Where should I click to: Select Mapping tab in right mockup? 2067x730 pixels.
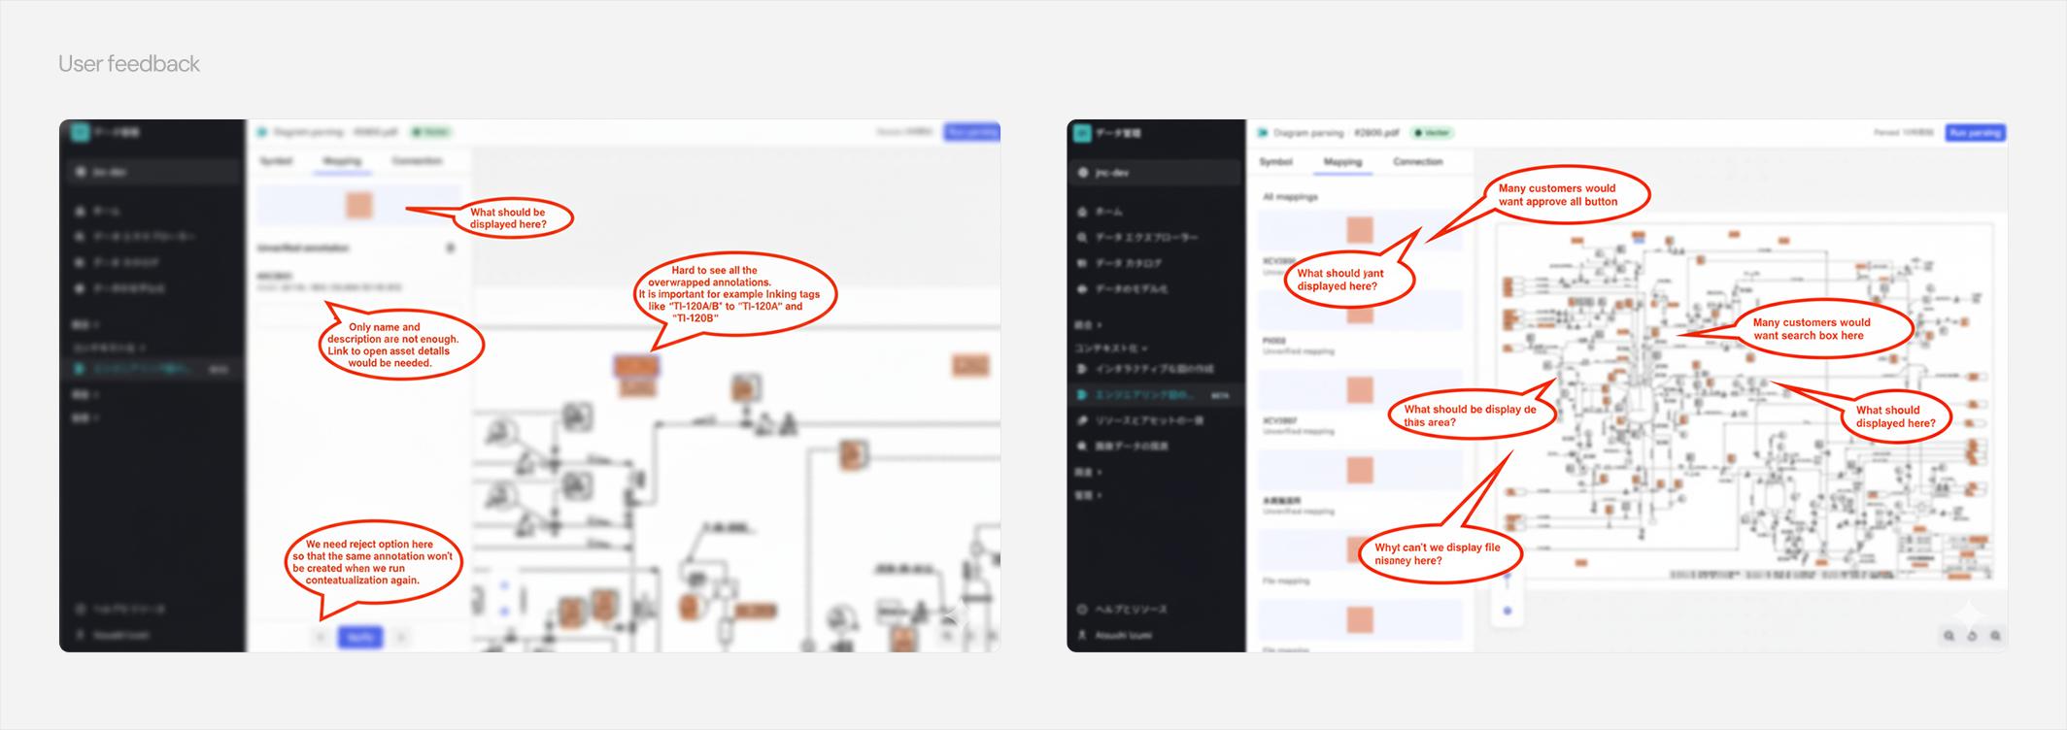click(1342, 162)
